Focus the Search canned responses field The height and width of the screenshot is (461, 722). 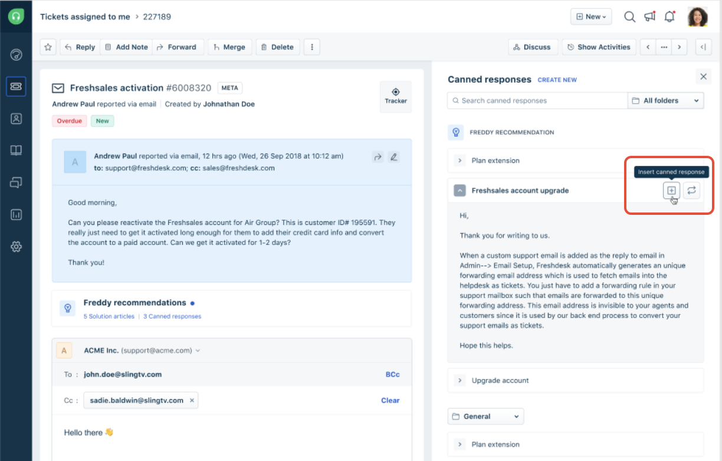(537, 101)
